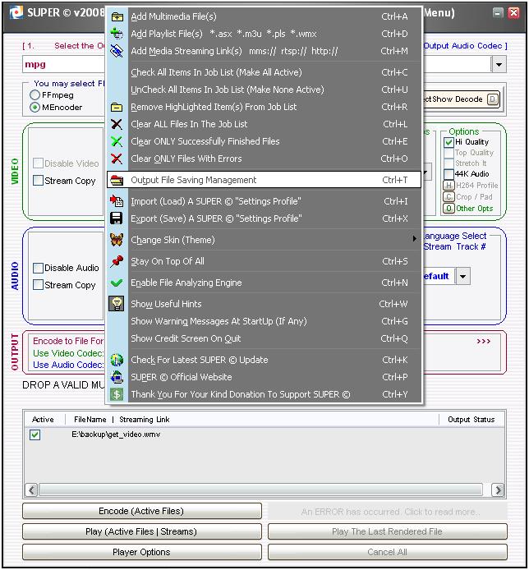Choose Clear ALL Files In The Job List
The width and height of the screenshot is (529, 570).
[264, 124]
